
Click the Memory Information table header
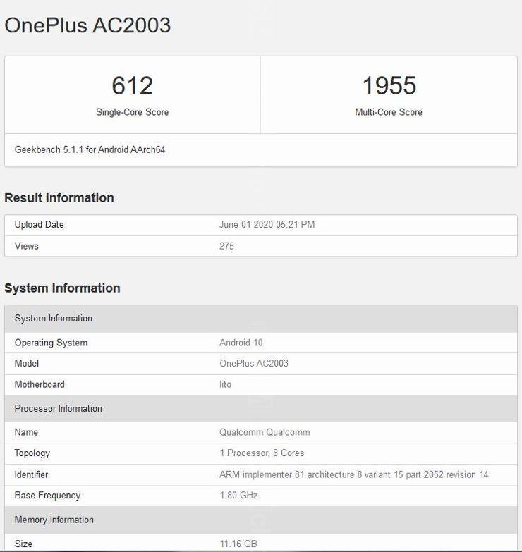[261, 520]
